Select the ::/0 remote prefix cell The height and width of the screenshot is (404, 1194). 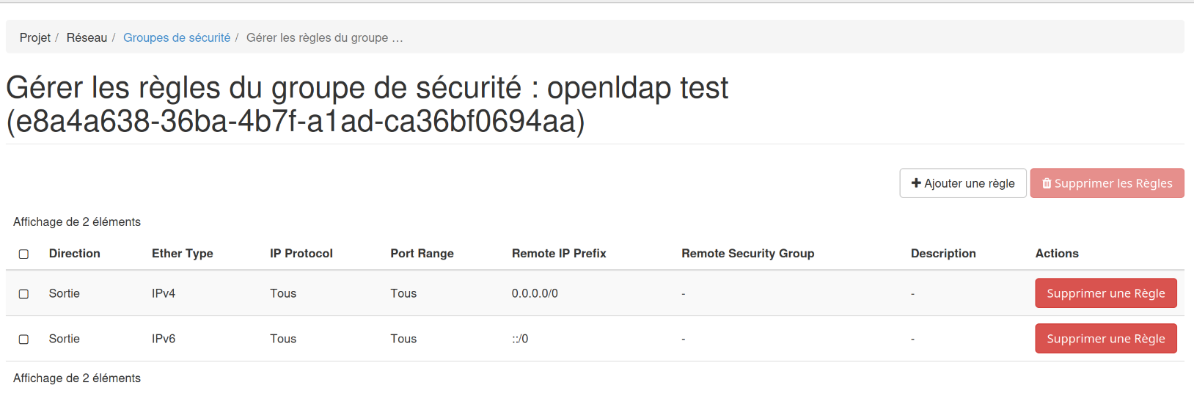click(x=520, y=339)
